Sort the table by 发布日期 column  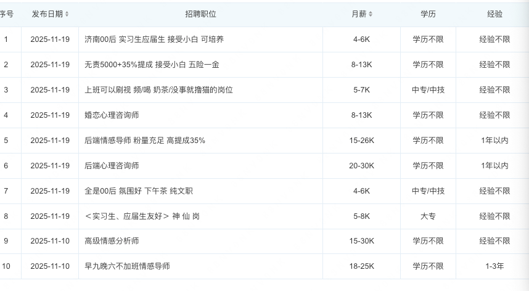coord(67,14)
